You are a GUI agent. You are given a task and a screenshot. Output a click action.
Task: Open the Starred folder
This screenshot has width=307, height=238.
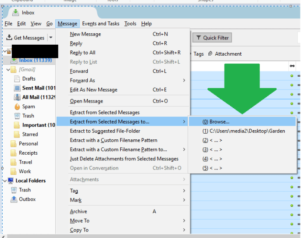pyautogui.click(x=30, y=134)
